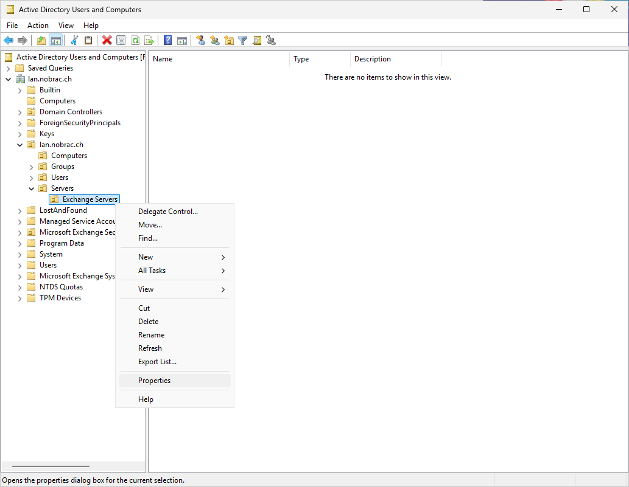
Task: Choose Delete from the context menu
Action: 175,321
